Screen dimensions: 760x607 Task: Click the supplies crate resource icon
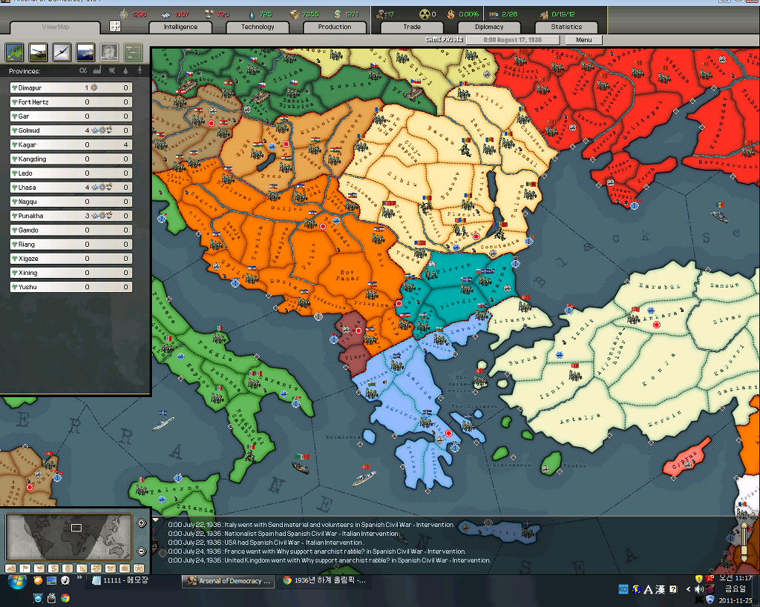click(x=294, y=14)
